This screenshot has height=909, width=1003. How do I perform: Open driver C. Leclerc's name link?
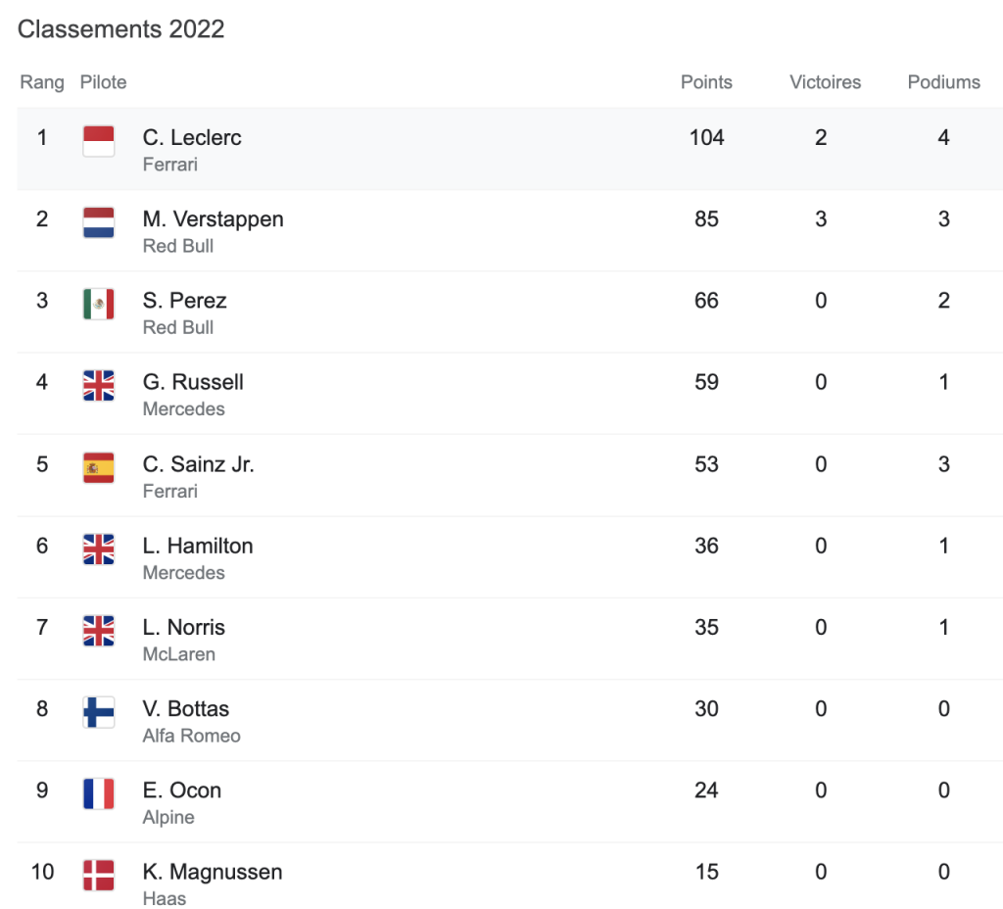[192, 137]
